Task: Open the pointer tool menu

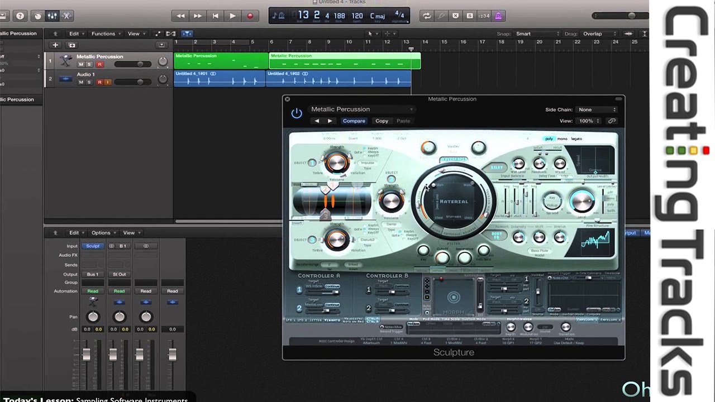Action: (371, 34)
